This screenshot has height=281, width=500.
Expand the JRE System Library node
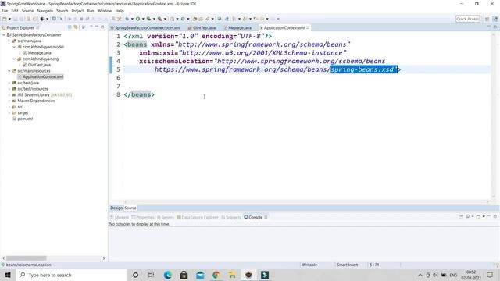[9, 95]
